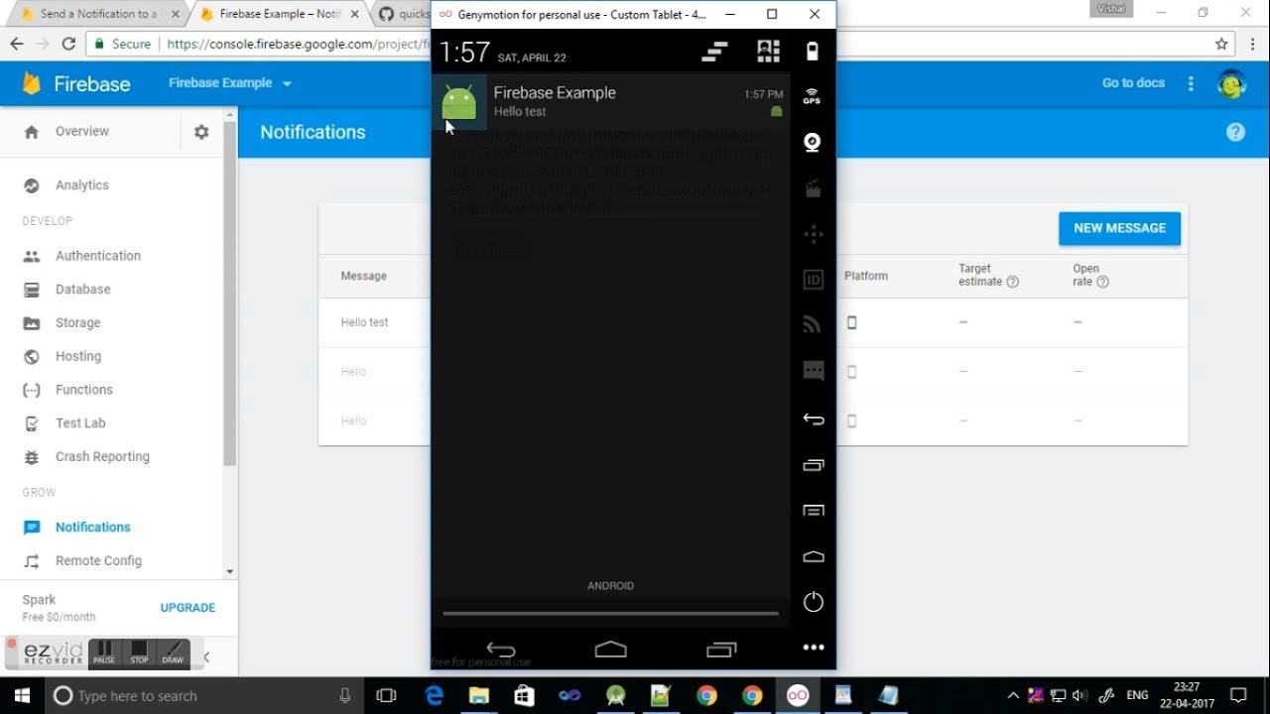Click NEW MESSAGE button
This screenshot has height=714, width=1270.
(x=1119, y=228)
